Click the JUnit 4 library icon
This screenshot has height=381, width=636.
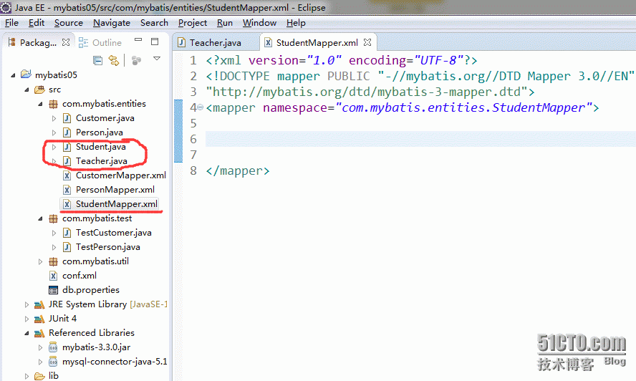click(39, 319)
